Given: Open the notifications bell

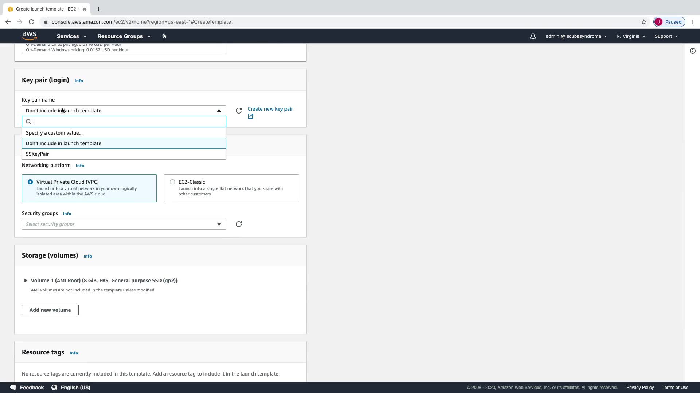Looking at the screenshot, I should point(533,36).
